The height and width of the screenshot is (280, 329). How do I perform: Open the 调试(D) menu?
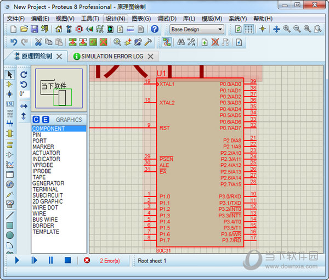tap(167, 18)
